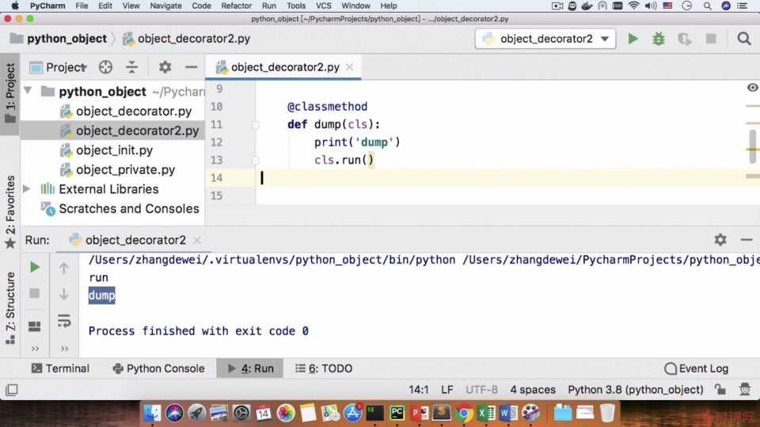Locate current file with crosshair icon
Image resolution: width=760 pixels, height=427 pixels.
click(105, 67)
